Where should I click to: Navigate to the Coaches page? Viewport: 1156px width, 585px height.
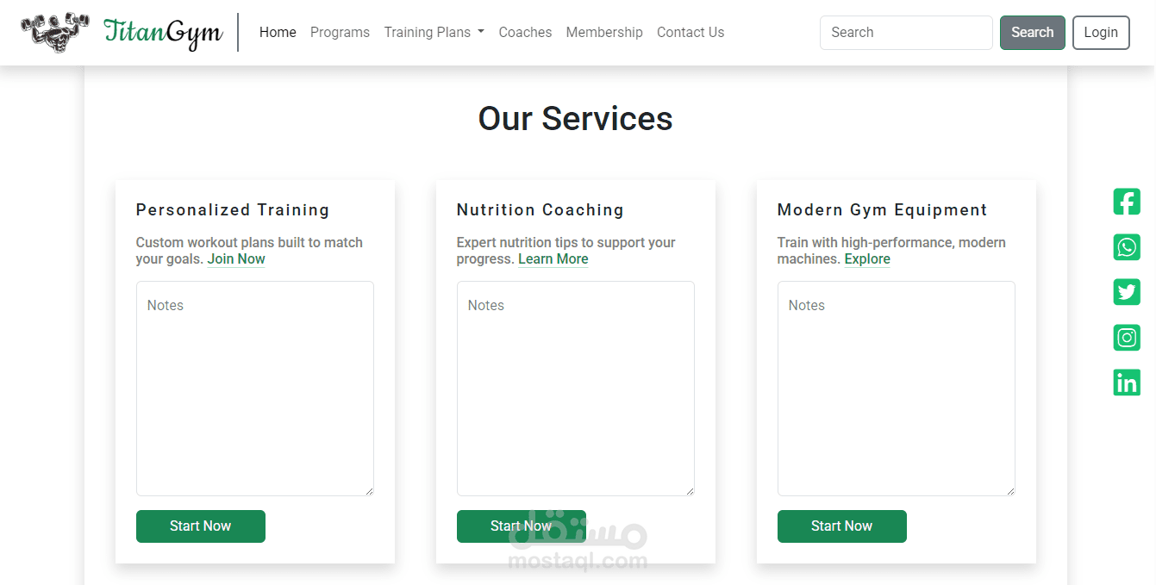click(x=525, y=32)
